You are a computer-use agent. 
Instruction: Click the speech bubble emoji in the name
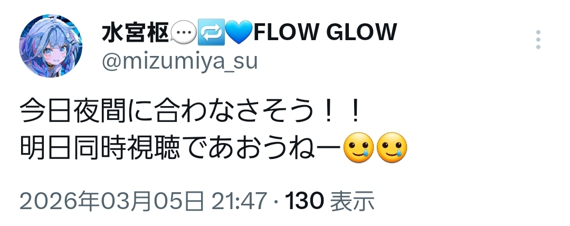click(184, 32)
